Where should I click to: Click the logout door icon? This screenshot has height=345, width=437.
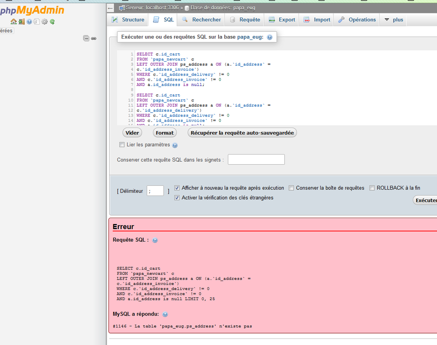point(21,22)
